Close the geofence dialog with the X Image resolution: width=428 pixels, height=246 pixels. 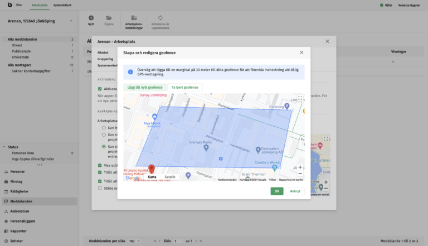point(301,52)
